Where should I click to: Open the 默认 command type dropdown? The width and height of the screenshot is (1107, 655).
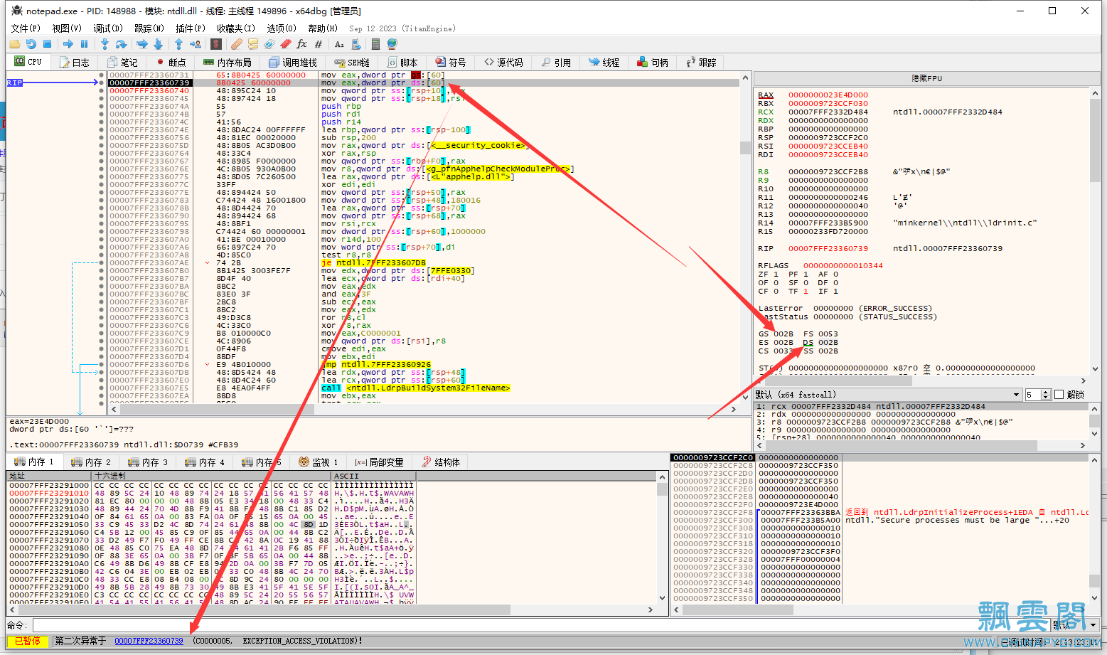(x=1075, y=625)
